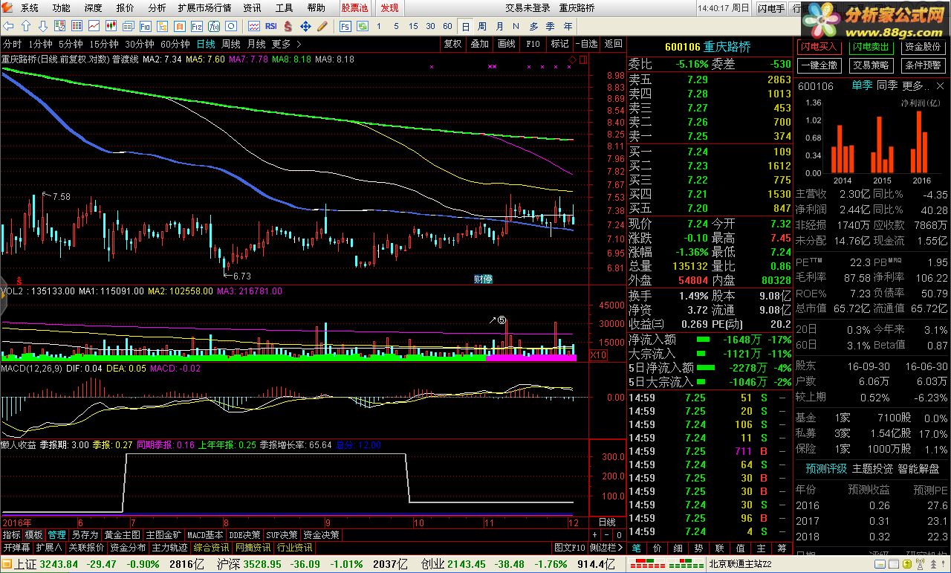Screen dimensions: 951x573
Task: Select the blue four-arrow move tool
Action: pyautogui.click(x=305, y=26)
